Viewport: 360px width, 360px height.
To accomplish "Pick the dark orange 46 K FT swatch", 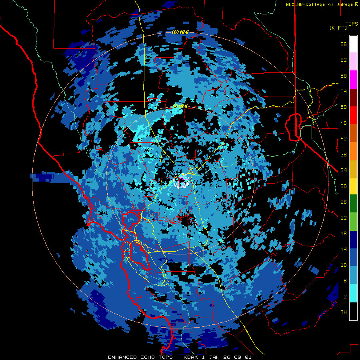I will tap(353, 133).
